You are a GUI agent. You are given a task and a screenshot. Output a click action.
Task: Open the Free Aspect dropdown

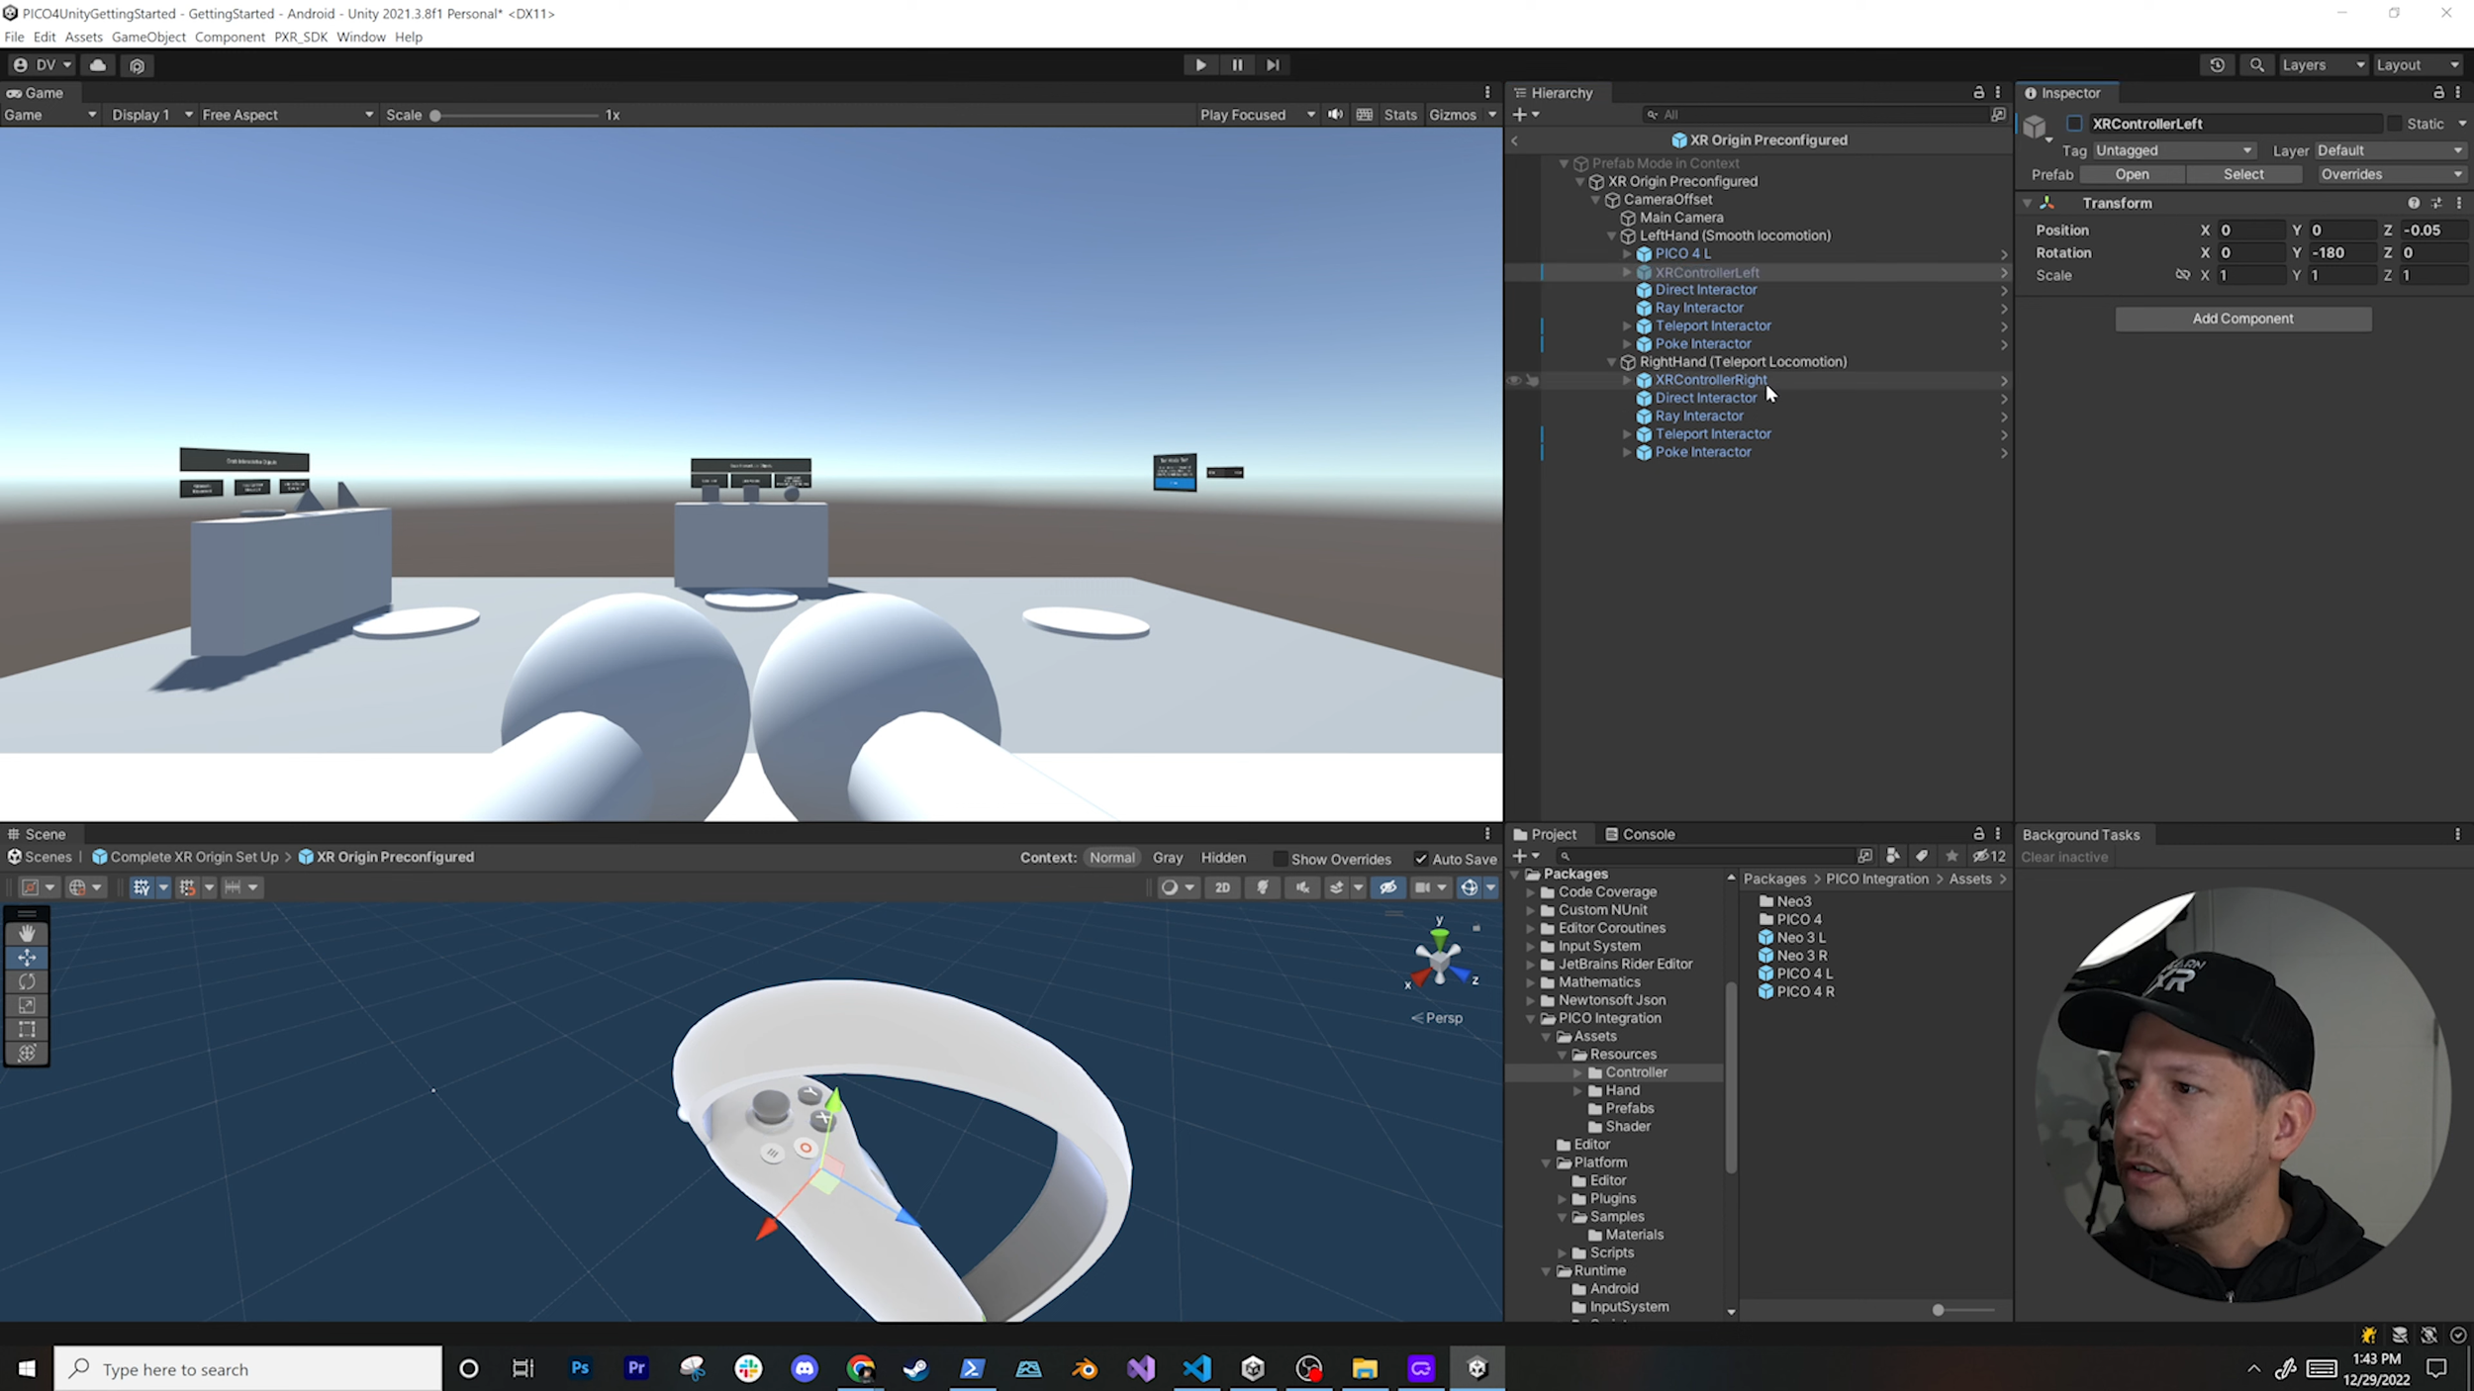click(287, 115)
